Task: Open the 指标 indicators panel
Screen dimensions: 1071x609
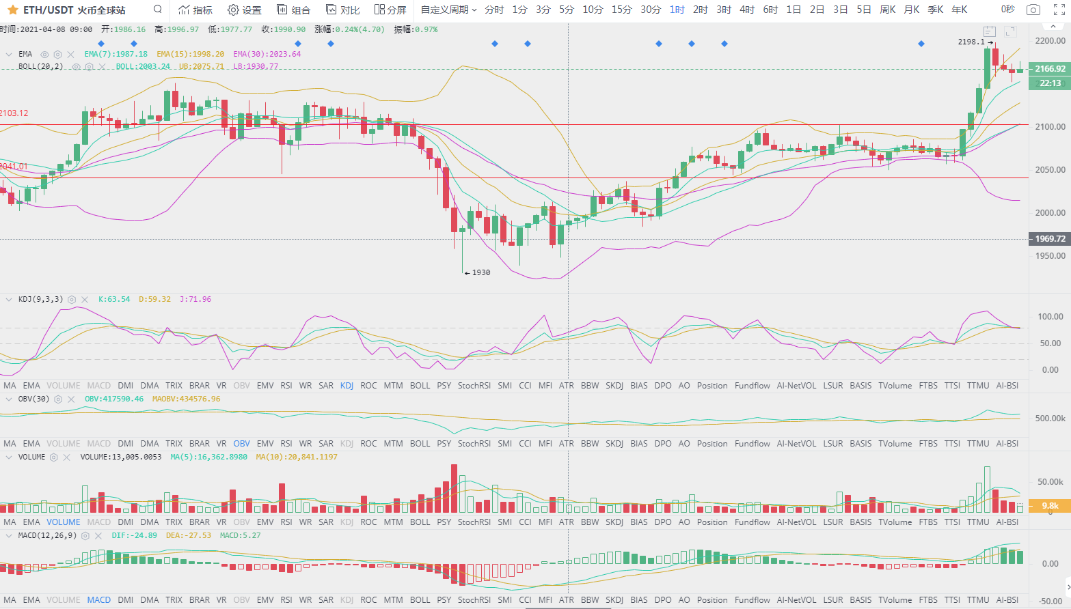Action: [x=195, y=10]
